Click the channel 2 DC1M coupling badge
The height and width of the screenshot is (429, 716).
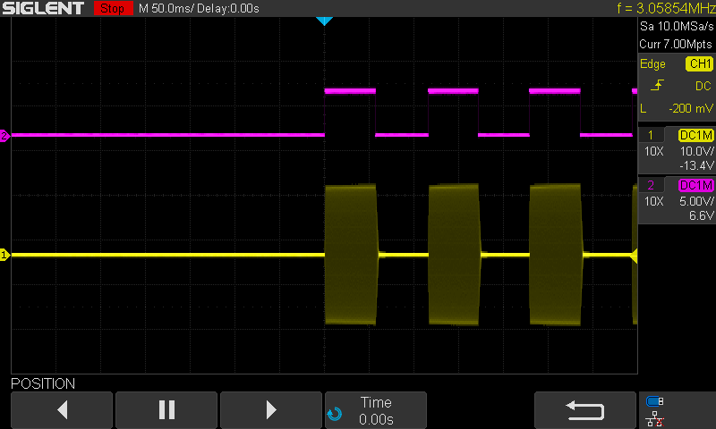point(696,185)
